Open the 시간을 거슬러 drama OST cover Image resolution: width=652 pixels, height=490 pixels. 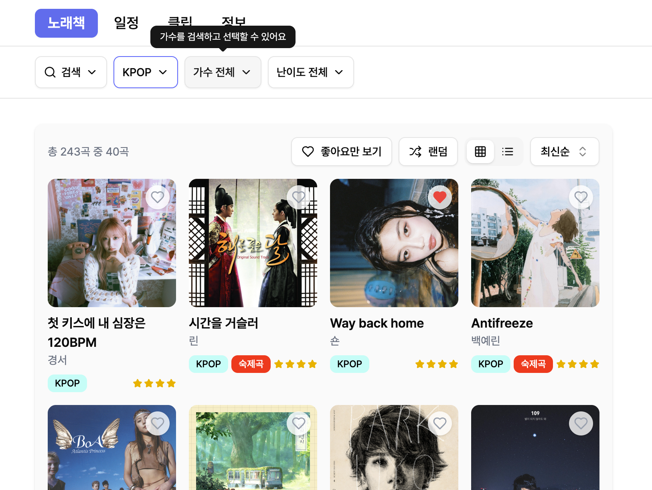point(253,243)
